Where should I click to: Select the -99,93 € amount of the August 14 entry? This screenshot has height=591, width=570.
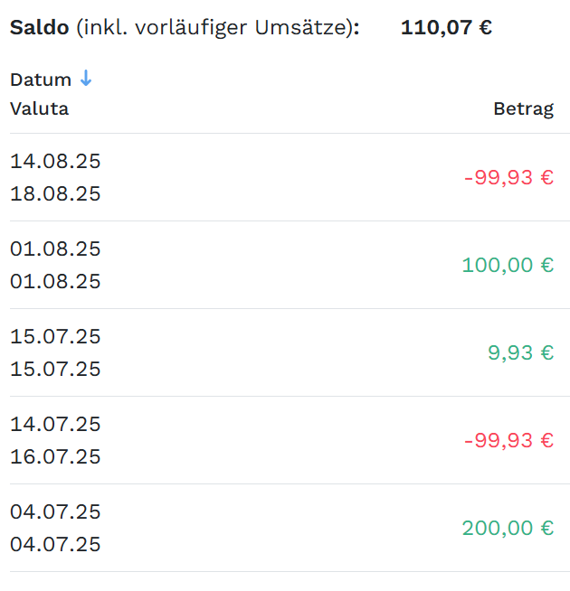[508, 177]
